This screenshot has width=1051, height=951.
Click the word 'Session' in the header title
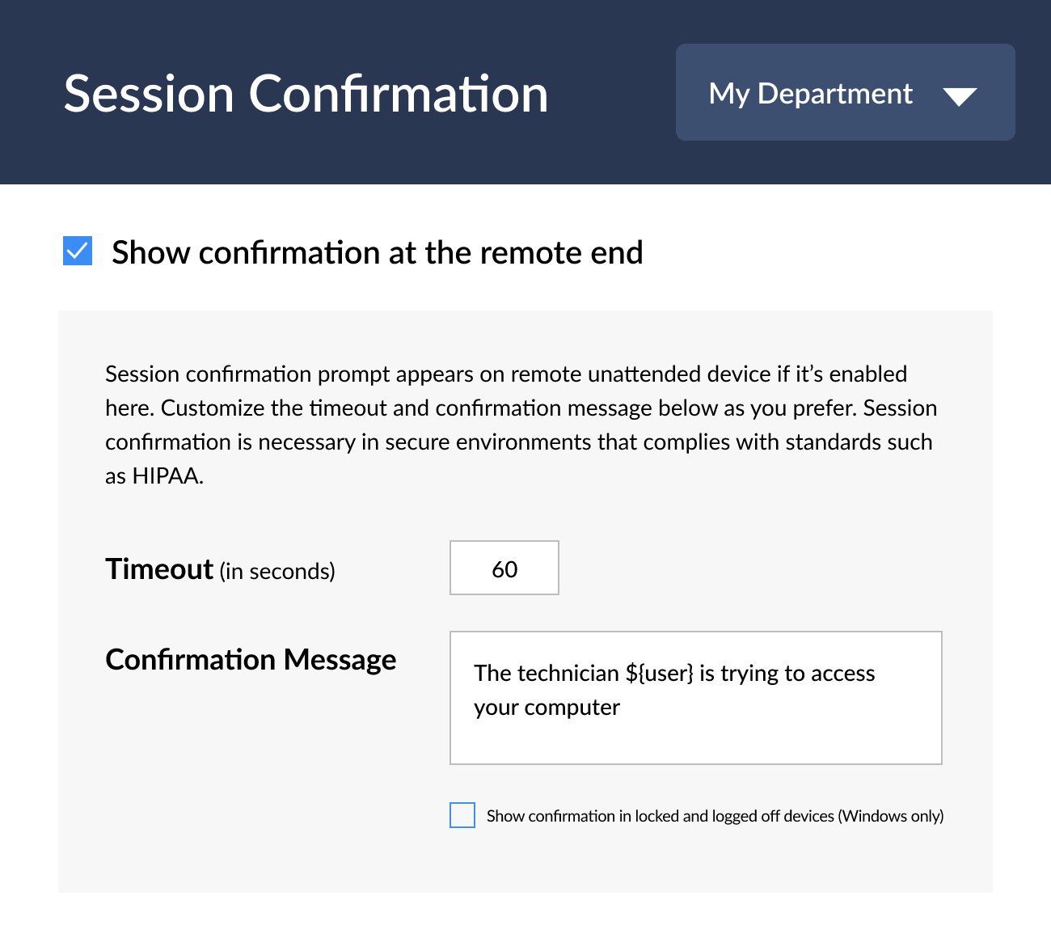pos(149,94)
